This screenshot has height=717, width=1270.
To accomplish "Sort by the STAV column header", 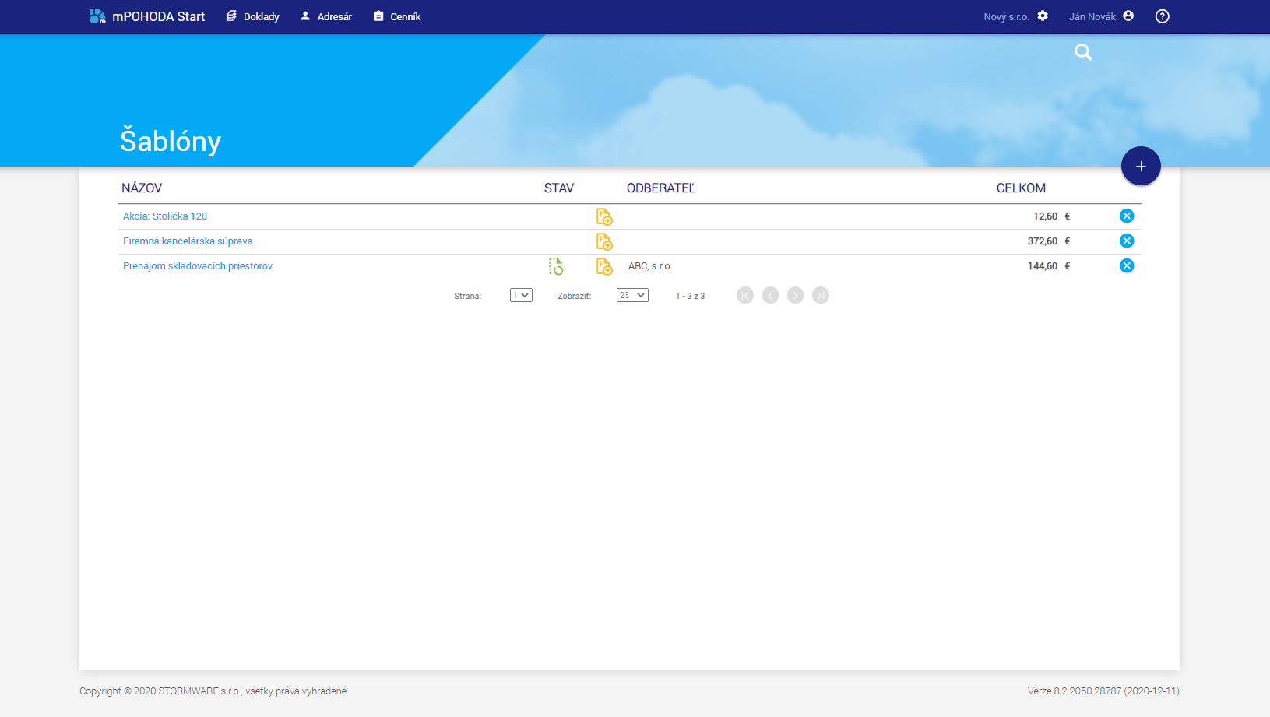I will pos(559,188).
